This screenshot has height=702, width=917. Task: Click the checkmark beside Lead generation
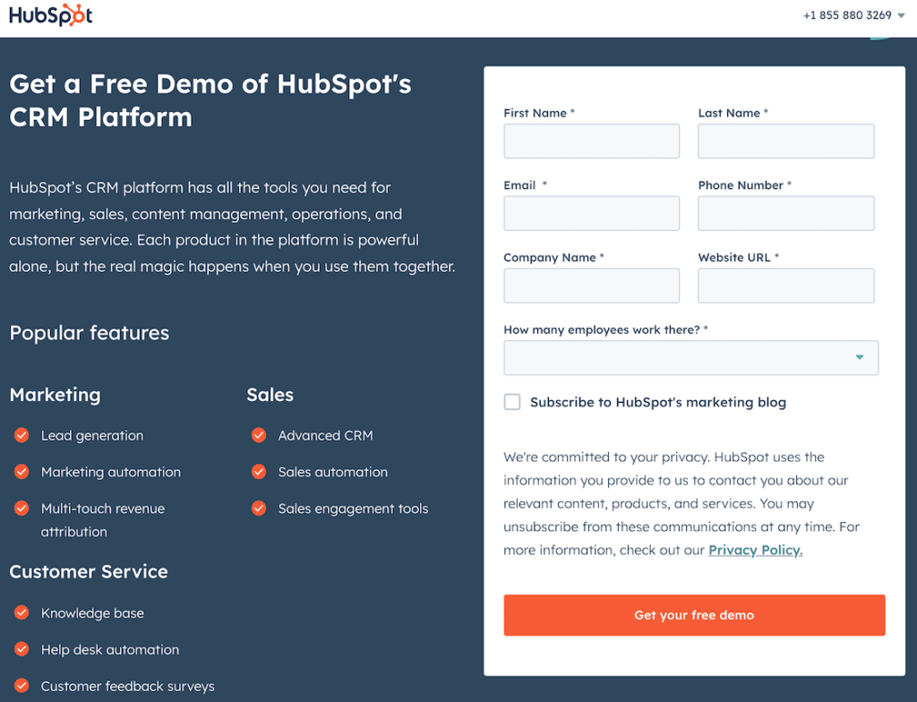(x=21, y=435)
